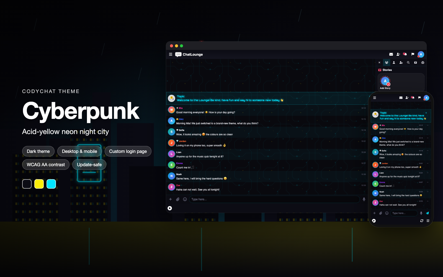Open hamburger menu in desktop ChatLounge window
The image size is (443, 277).
click(171, 54)
